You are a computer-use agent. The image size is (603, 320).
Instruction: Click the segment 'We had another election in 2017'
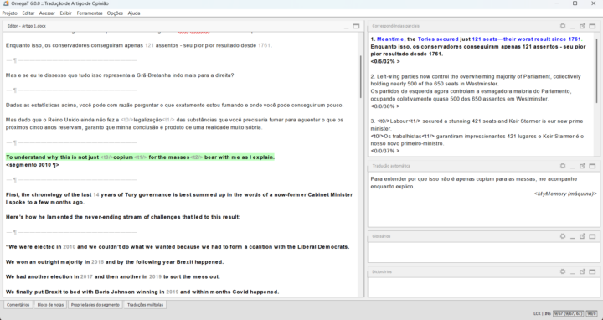pyautogui.click(x=113, y=276)
